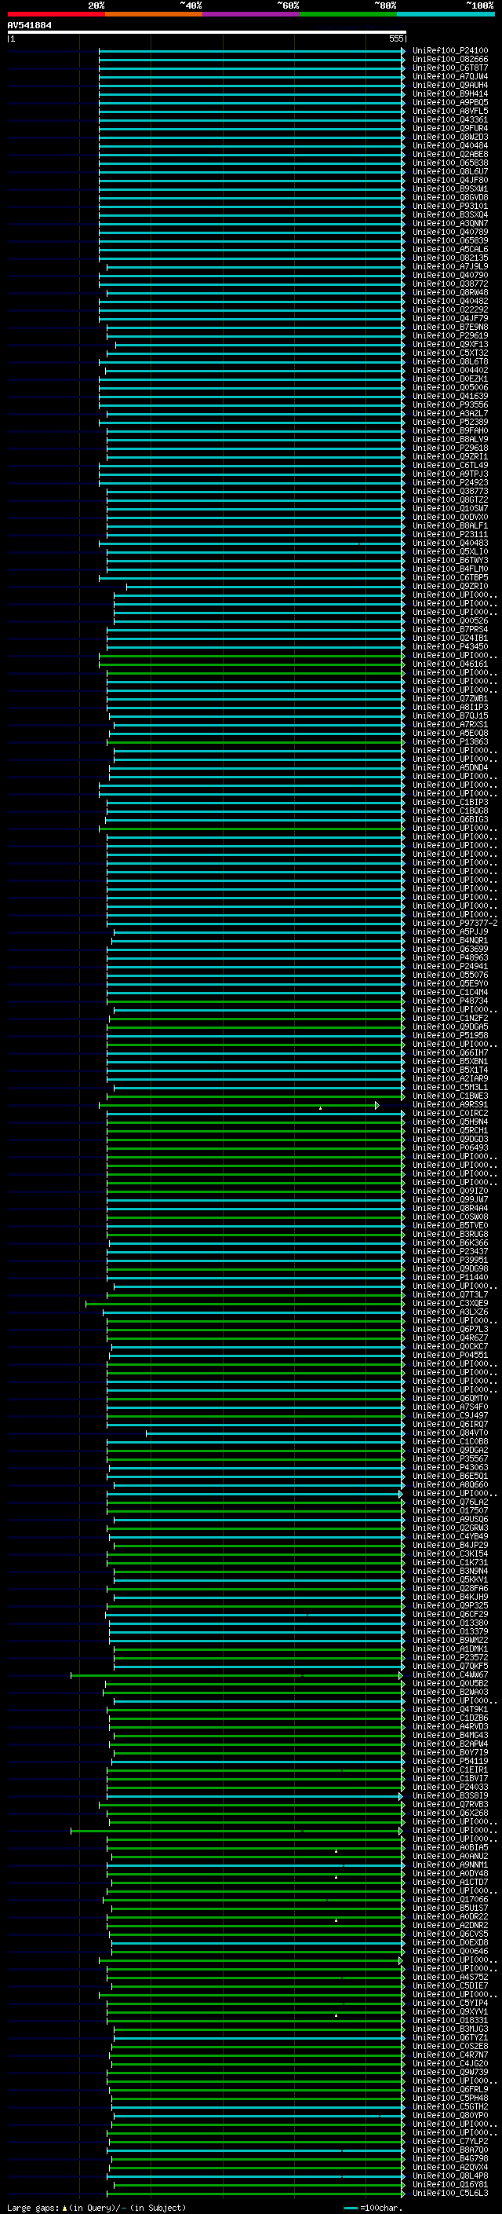Select the UniRef100_Q99JW7 label

450,1200
